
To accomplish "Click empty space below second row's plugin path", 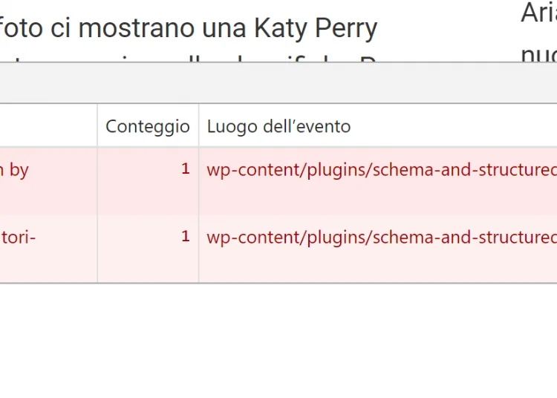I will coord(379,264).
